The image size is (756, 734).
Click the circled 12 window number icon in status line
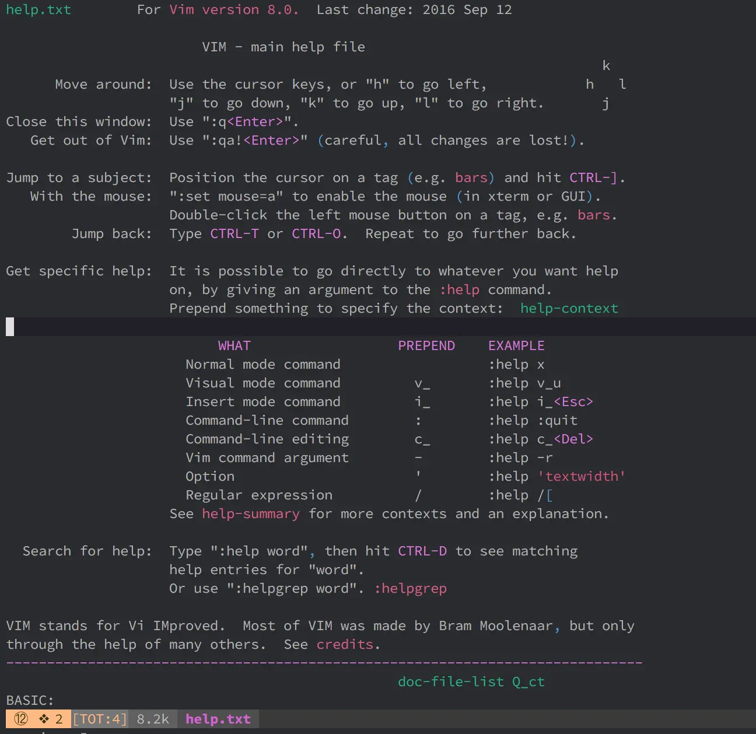21,719
